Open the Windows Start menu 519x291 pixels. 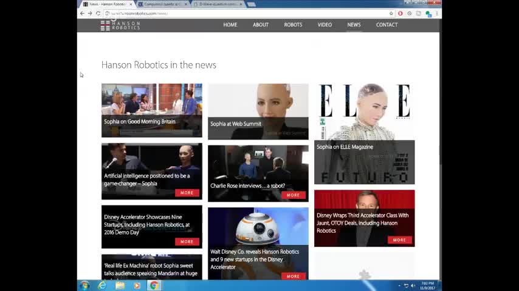84,286
